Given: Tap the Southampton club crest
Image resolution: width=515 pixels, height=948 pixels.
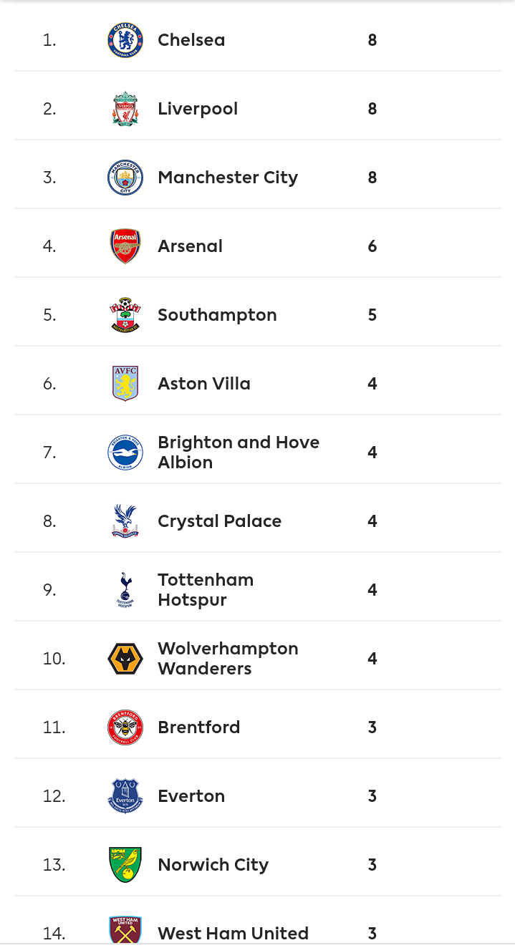Looking at the screenshot, I should [125, 315].
